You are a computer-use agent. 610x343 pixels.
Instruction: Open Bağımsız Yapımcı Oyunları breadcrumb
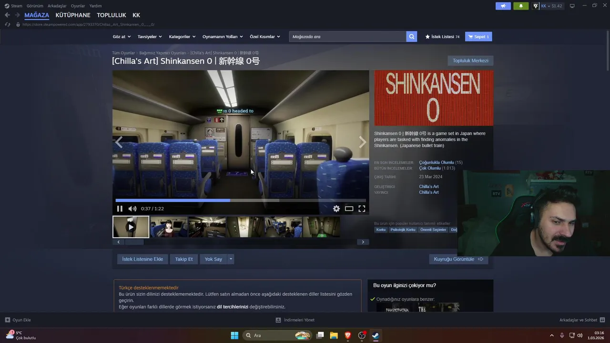tap(163, 53)
